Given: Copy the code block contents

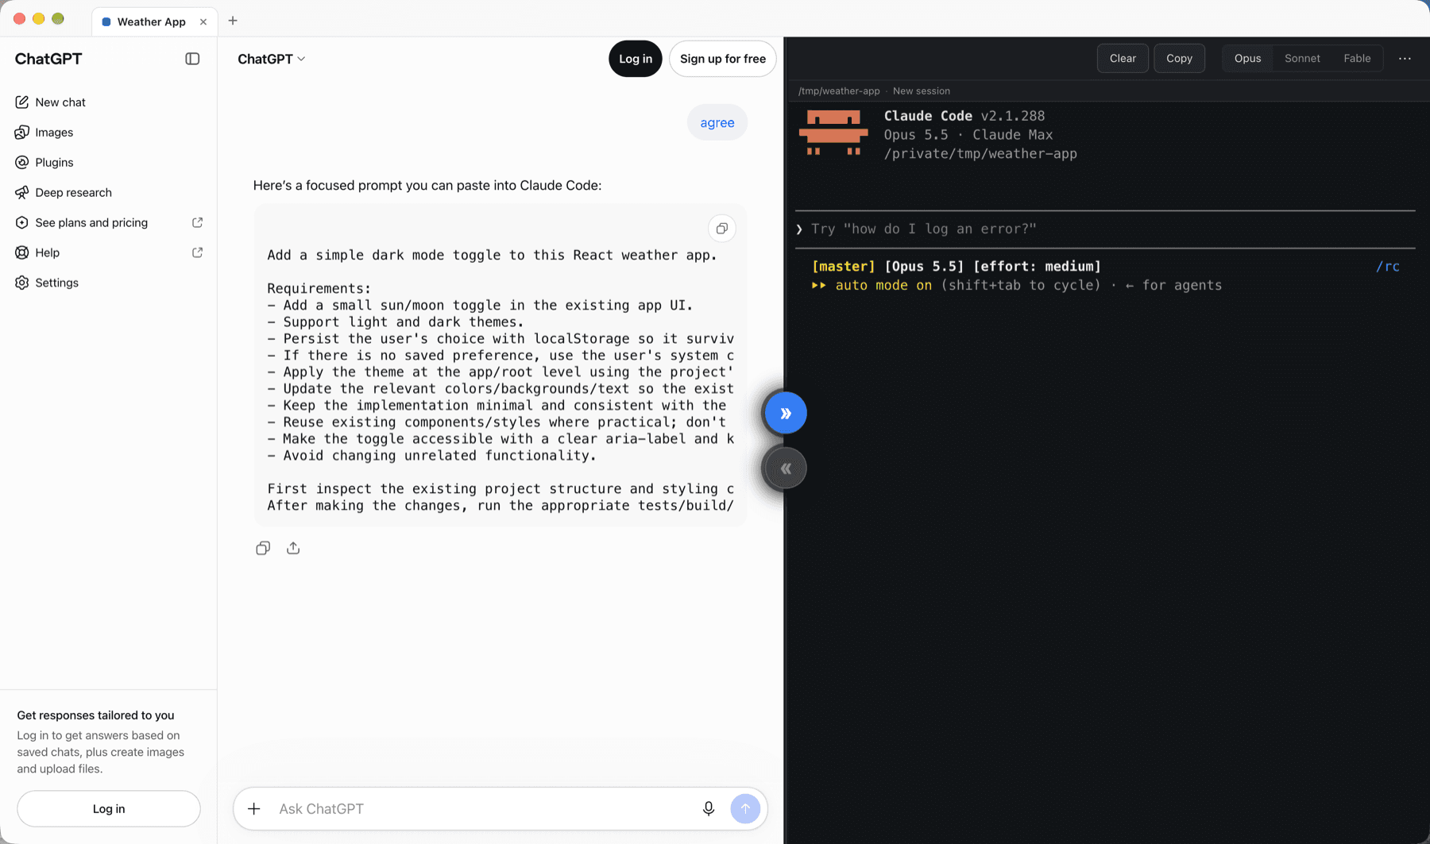Looking at the screenshot, I should pyautogui.click(x=721, y=229).
